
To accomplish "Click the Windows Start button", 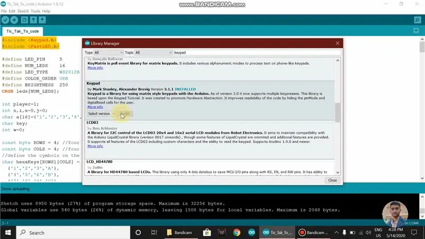I will click(8, 233).
